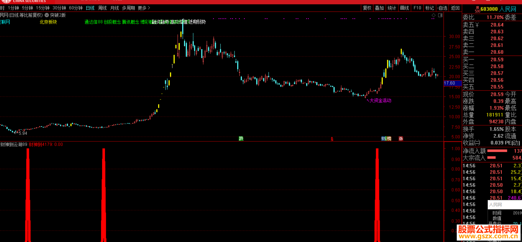Switch to the 60分钟 period tab
Screen dimensions: 522x242
(76, 8)
